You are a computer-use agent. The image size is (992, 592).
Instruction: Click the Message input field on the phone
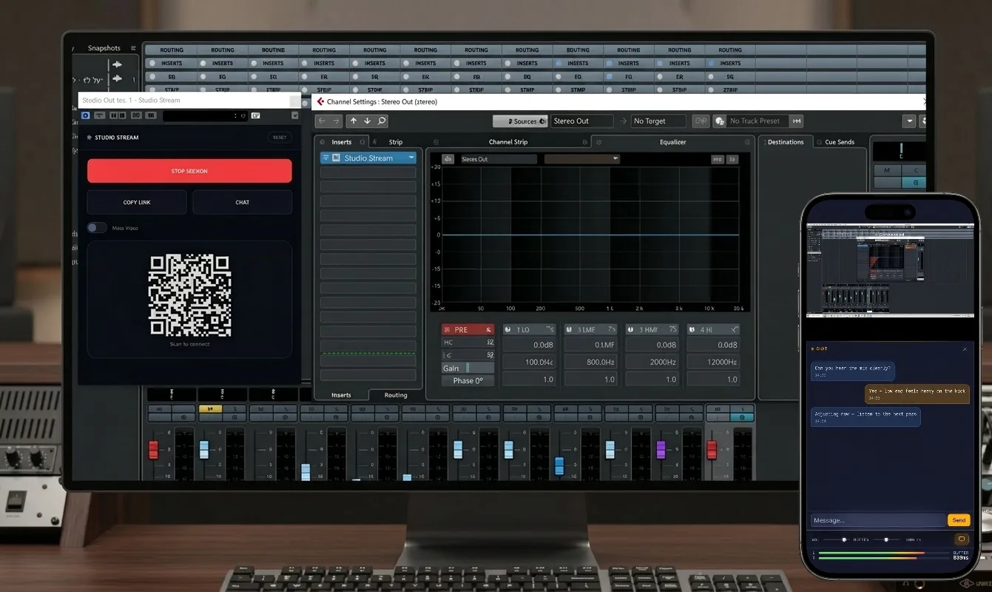878,520
